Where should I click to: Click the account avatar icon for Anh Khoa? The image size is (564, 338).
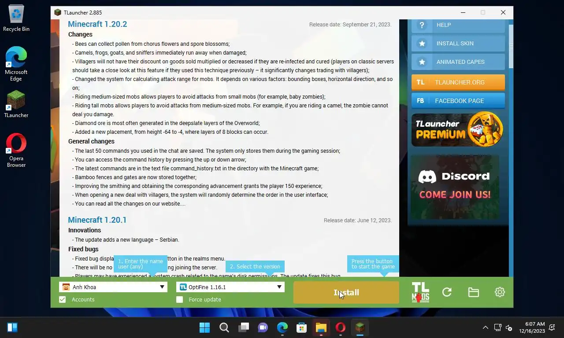66,287
